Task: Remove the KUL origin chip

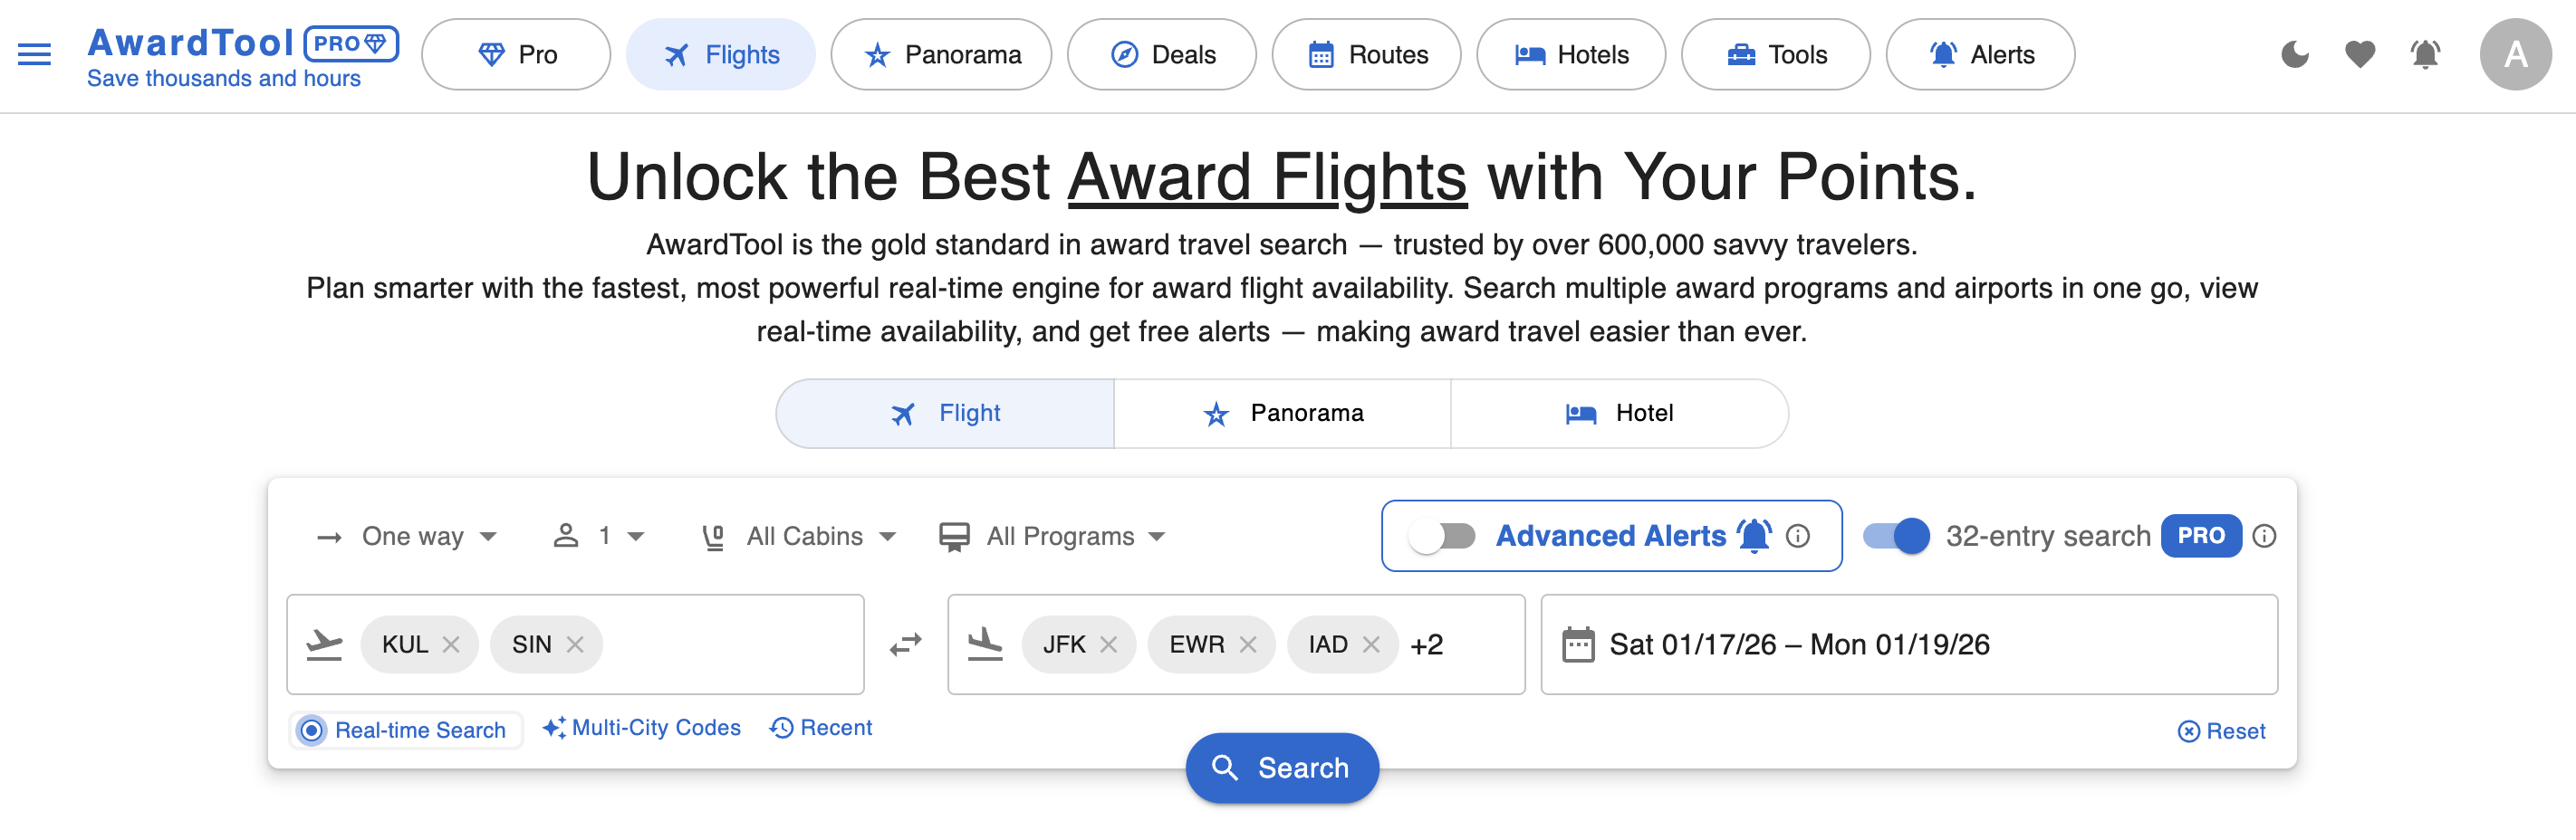Action: [451, 645]
